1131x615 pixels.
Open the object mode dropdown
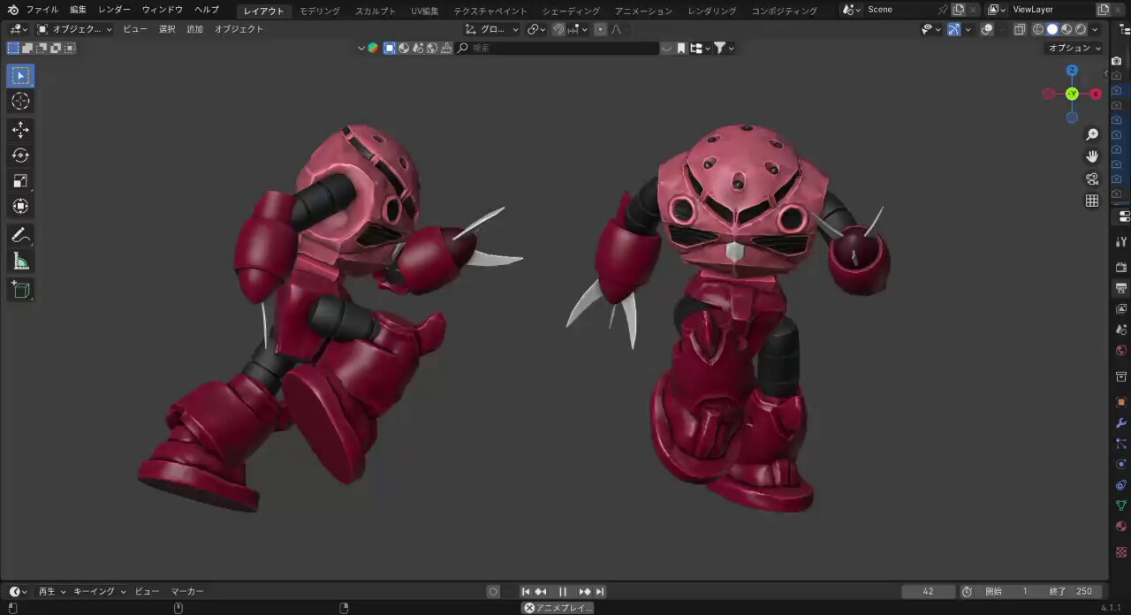point(74,29)
